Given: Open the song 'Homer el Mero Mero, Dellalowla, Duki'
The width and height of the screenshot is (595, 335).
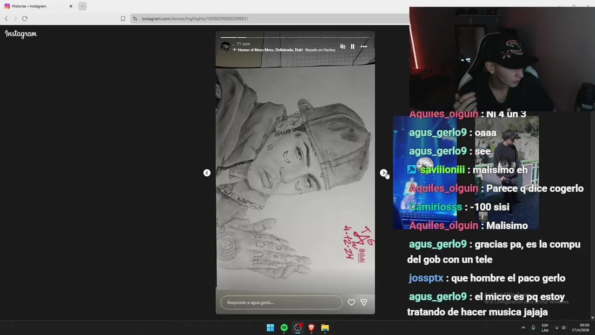Looking at the screenshot, I should coord(270,50).
